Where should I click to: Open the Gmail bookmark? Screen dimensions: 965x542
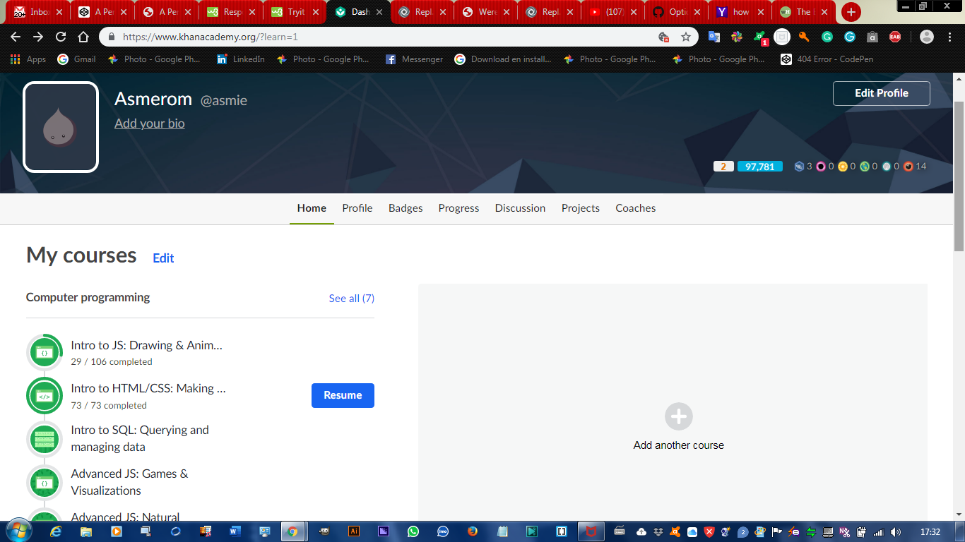click(x=76, y=59)
